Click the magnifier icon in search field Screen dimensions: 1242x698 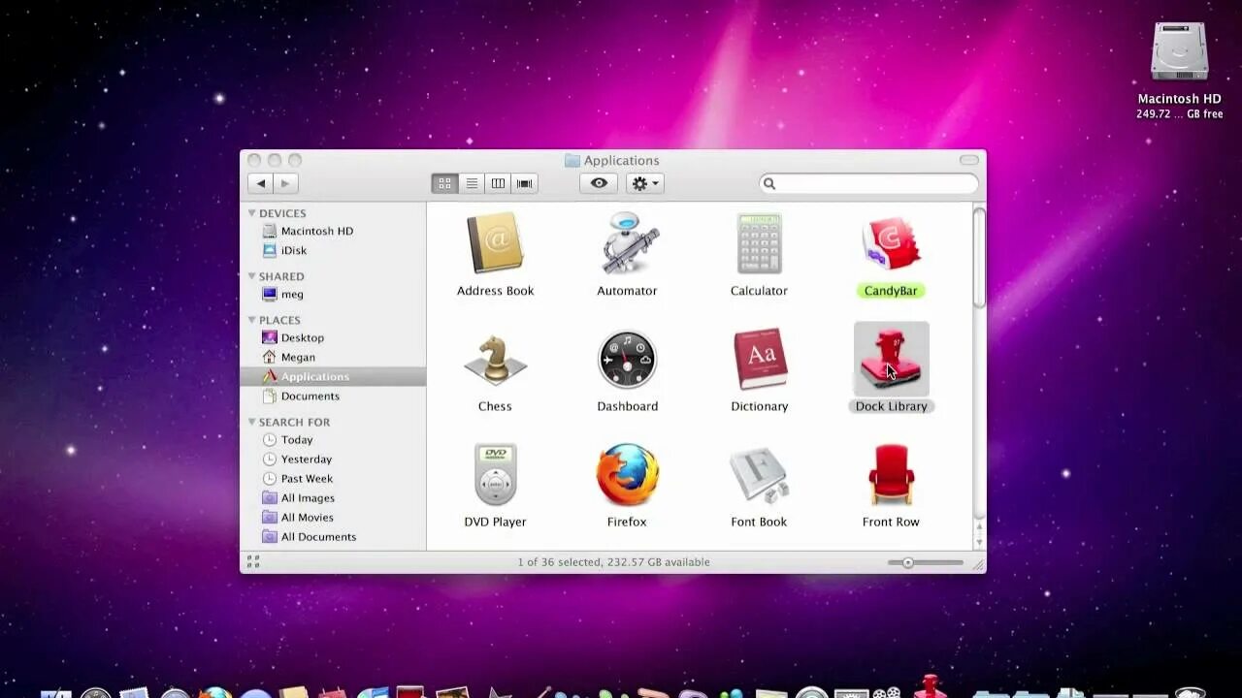pyautogui.click(x=769, y=183)
